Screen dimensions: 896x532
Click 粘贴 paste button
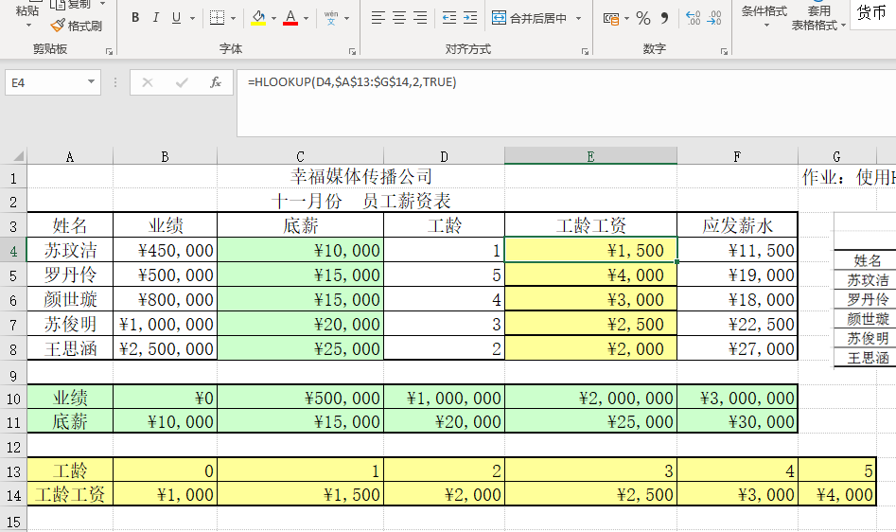click(x=27, y=14)
